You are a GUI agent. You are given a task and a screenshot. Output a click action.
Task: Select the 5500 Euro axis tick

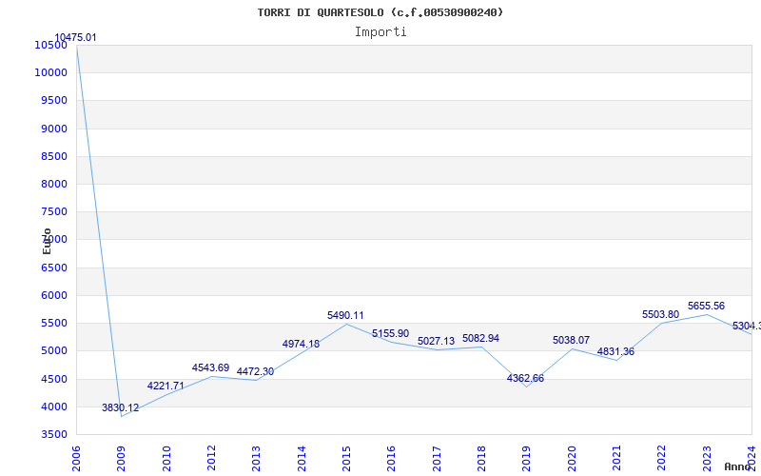tap(54, 324)
